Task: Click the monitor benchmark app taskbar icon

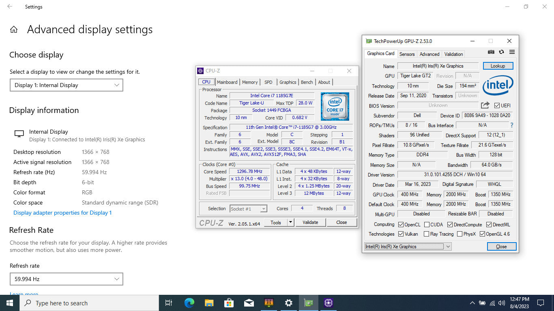Action: [268, 303]
